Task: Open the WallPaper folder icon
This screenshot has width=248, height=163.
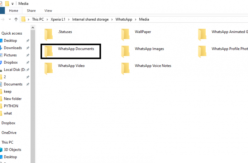Action: click(125, 35)
